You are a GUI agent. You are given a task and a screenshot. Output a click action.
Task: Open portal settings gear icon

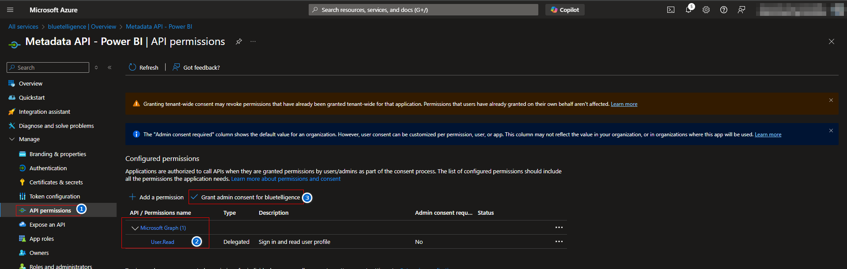(706, 10)
